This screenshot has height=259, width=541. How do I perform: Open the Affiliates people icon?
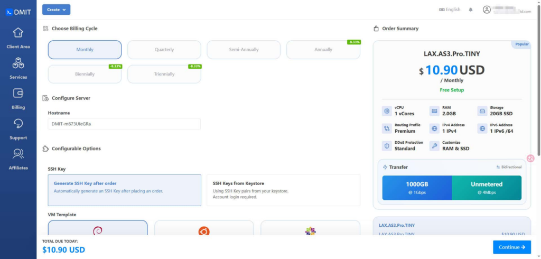point(18,154)
